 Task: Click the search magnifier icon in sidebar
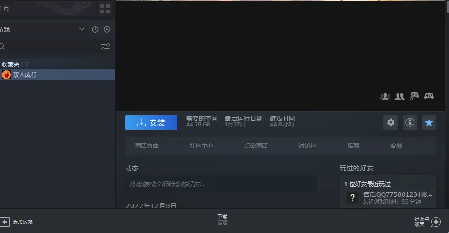click(3, 46)
